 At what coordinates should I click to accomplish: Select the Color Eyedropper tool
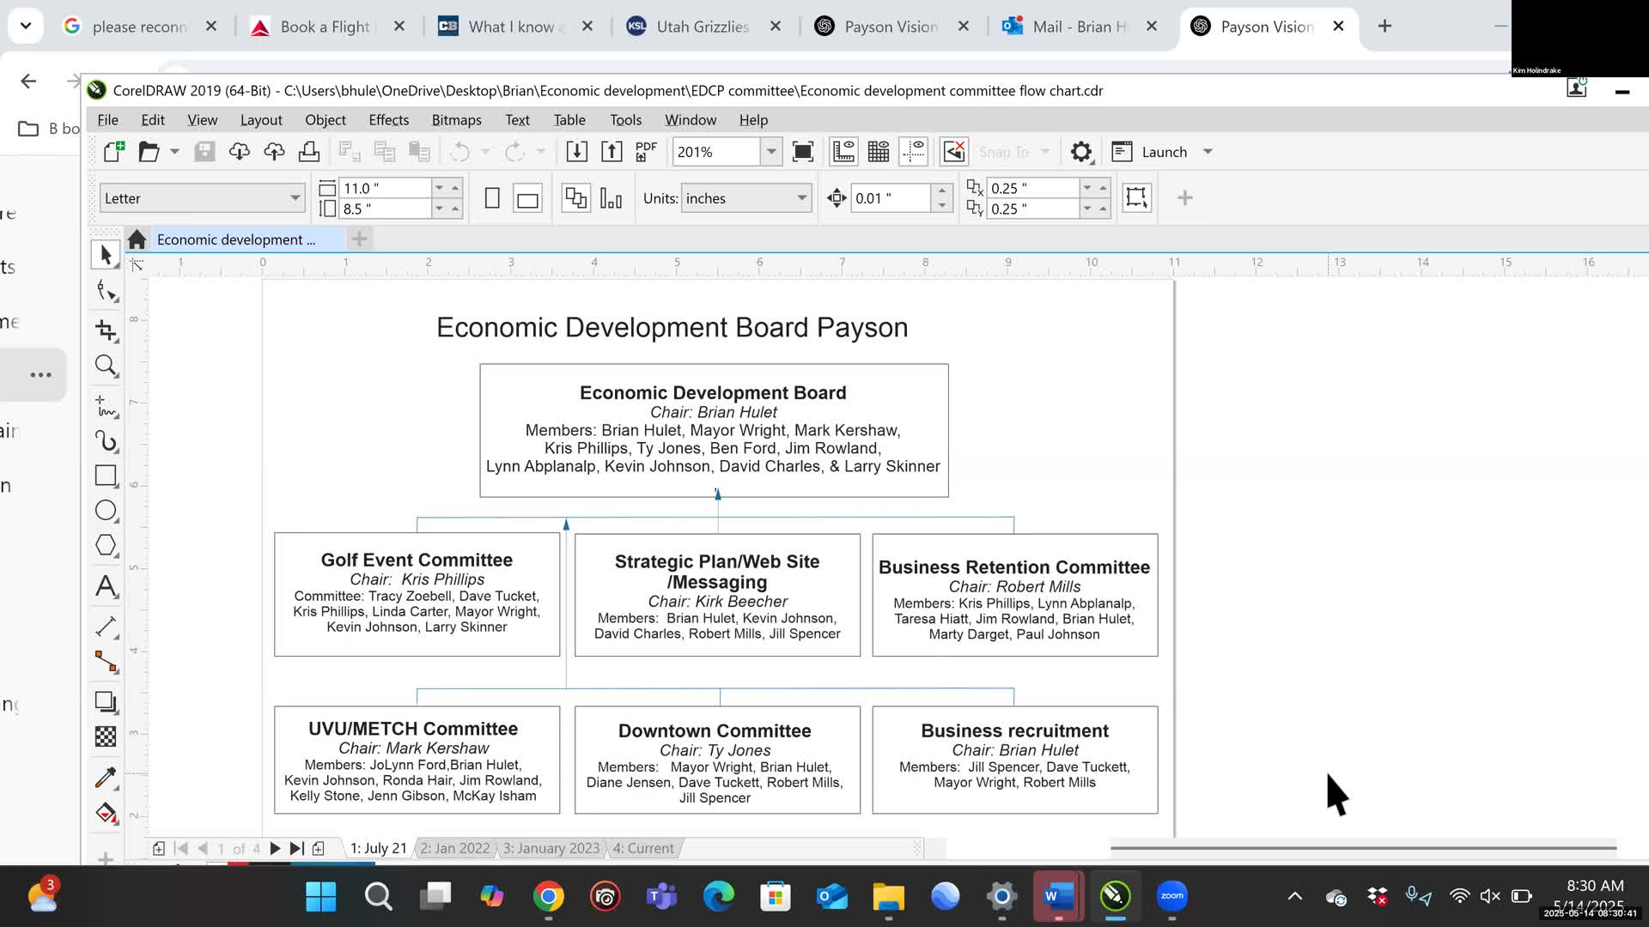click(106, 778)
